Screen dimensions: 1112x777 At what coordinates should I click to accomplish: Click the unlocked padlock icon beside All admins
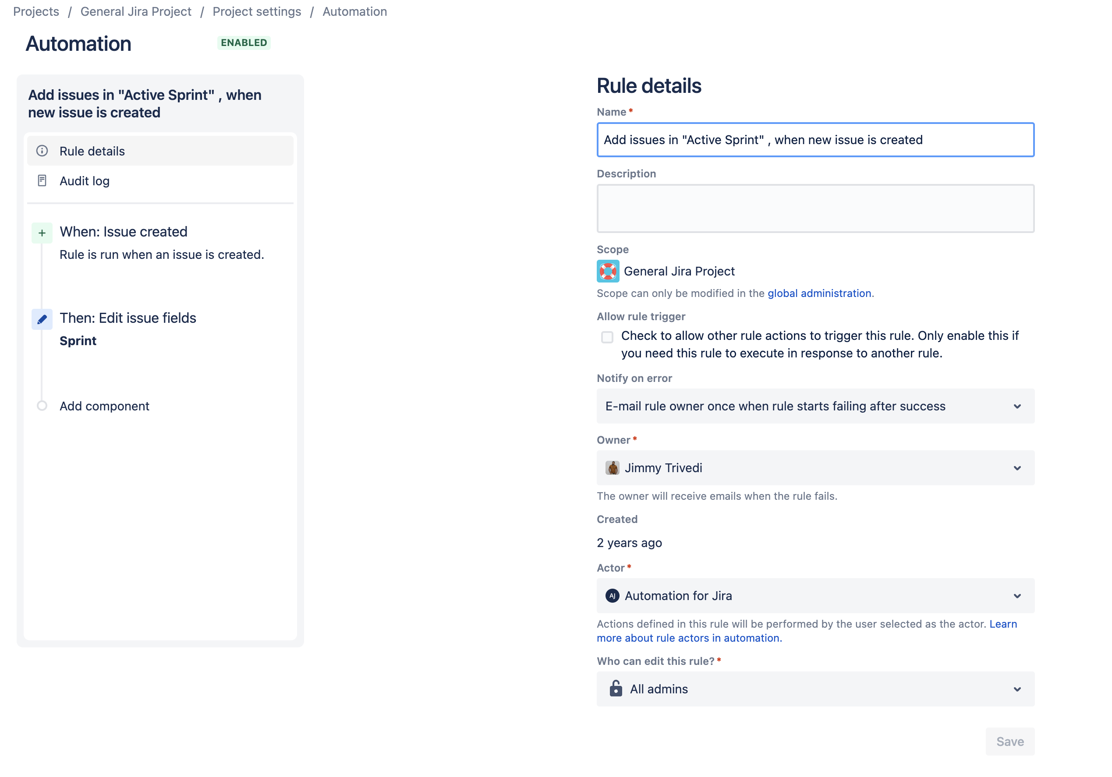point(616,688)
